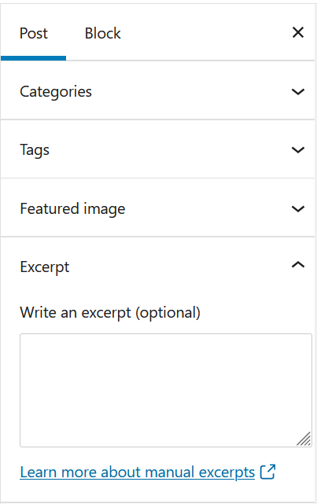Click the blank space in the Tags row
This screenshot has height=504, width=317.
click(170, 150)
